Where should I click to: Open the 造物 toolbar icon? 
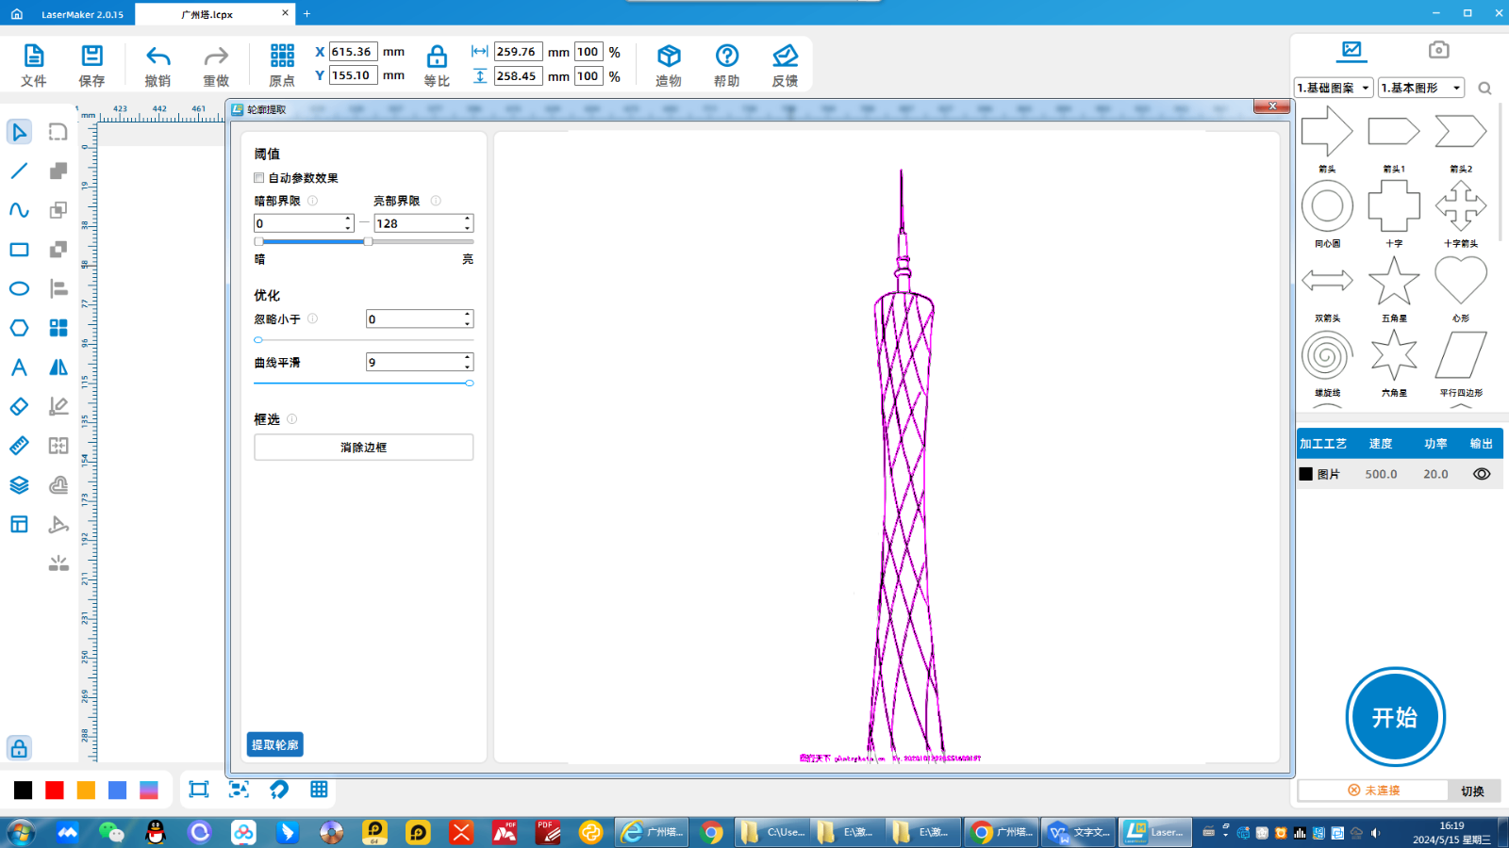pos(669,57)
